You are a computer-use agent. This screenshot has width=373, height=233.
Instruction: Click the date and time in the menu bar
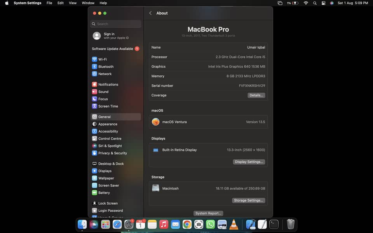353,3
